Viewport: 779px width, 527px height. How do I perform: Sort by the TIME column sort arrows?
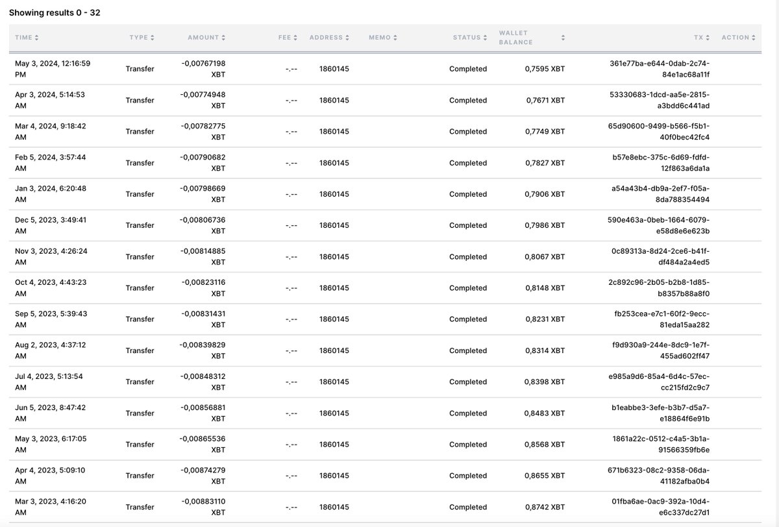point(36,38)
